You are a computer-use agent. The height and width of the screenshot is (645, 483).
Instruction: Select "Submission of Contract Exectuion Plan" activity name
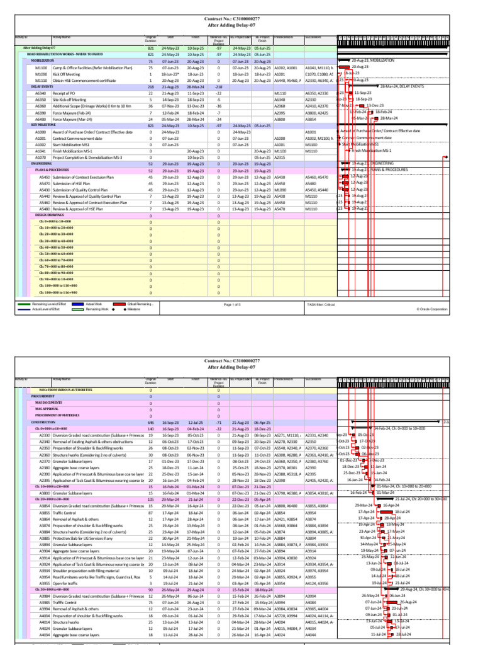[x=83, y=177]
